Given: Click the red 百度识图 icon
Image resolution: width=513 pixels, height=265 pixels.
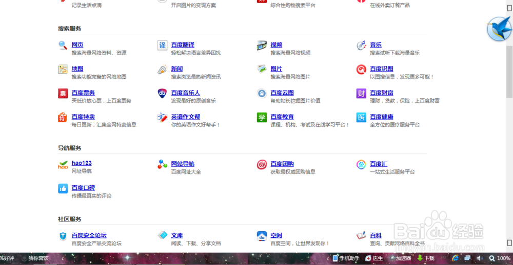Looking at the screenshot, I should (361, 69).
